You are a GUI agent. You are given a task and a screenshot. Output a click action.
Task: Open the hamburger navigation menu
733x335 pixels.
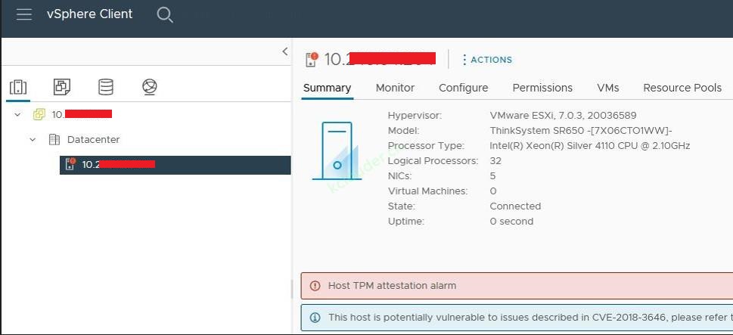(24, 14)
